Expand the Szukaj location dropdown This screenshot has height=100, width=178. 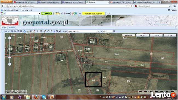[x=99, y=31]
